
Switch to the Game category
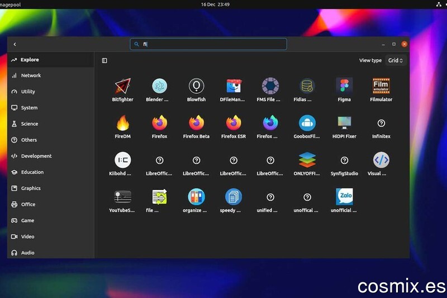tap(51, 220)
